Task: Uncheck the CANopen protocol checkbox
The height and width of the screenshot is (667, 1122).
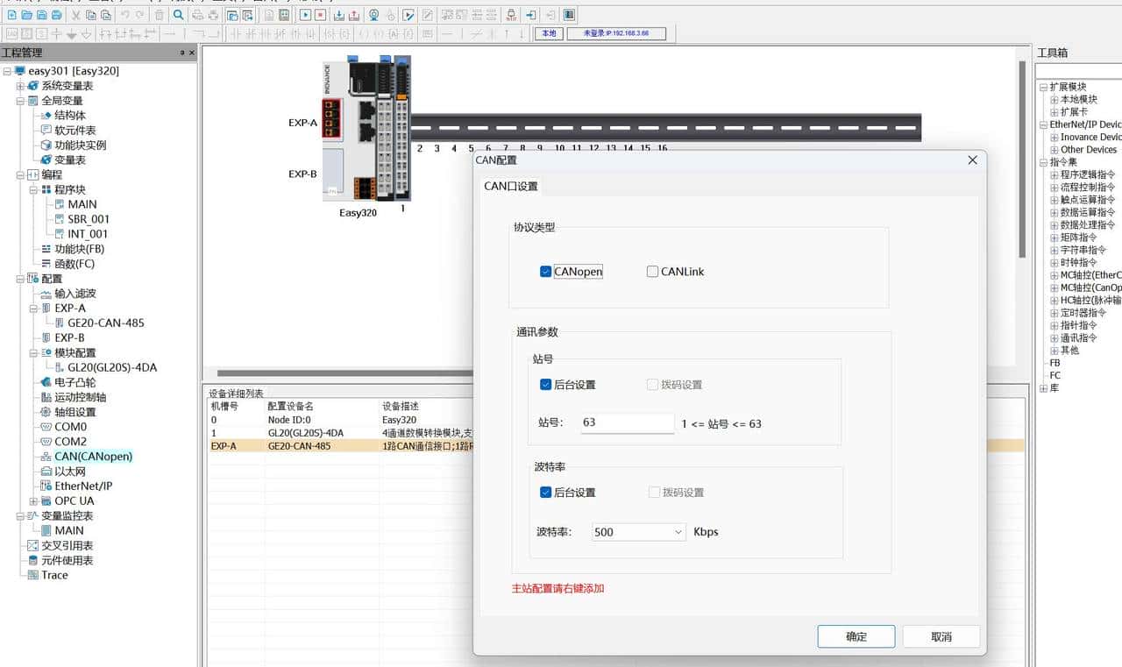Action: pyautogui.click(x=545, y=272)
